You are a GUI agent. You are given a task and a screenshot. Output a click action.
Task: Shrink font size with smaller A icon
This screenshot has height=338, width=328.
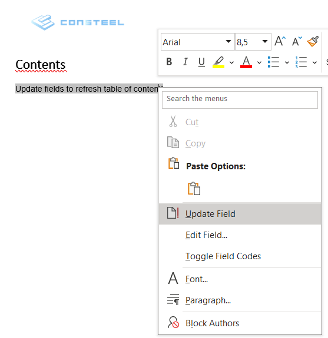click(297, 41)
